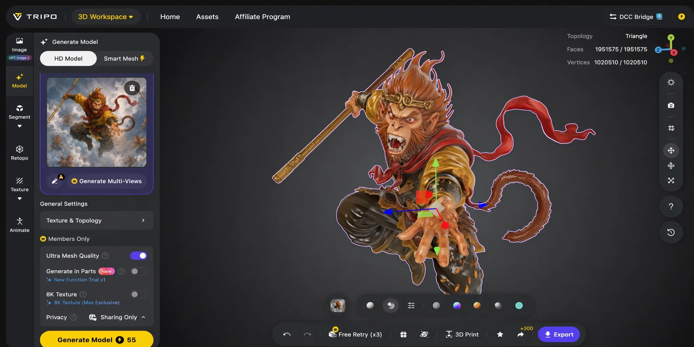Click the uploaded Monkey King reference image
Screen dimensions: 694x347
point(97,122)
